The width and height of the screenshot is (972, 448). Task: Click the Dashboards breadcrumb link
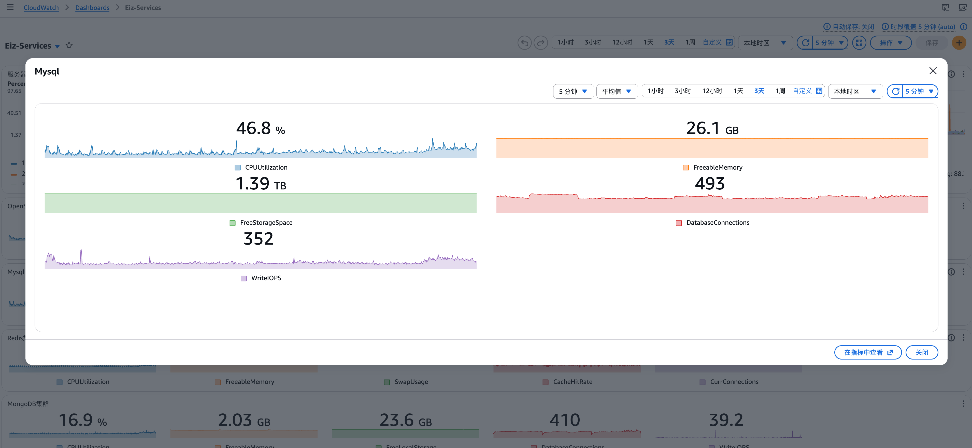[92, 8]
